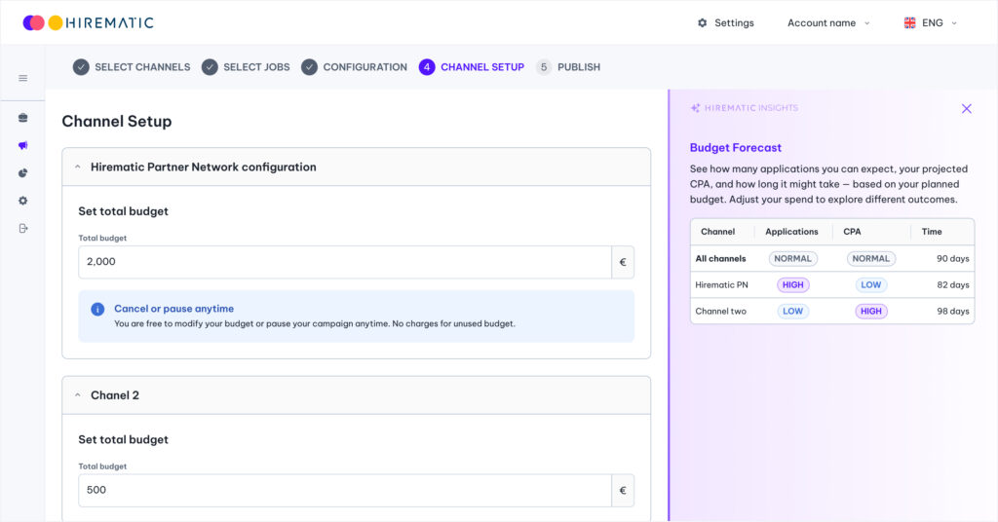This screenshot has width=998, height=522.
Task: Open the briefcase jobs icon in sidebar
Action: (23, 118)
